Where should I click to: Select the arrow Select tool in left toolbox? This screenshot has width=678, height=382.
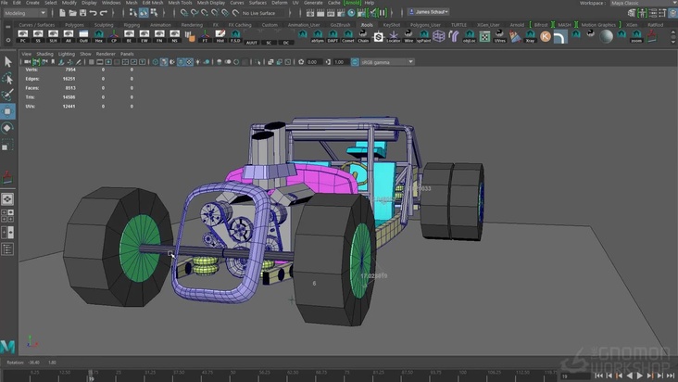click(x=7, y=61)
